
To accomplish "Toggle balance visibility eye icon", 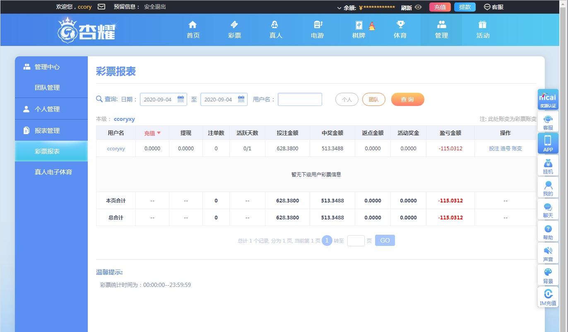I will pos(418,7).
